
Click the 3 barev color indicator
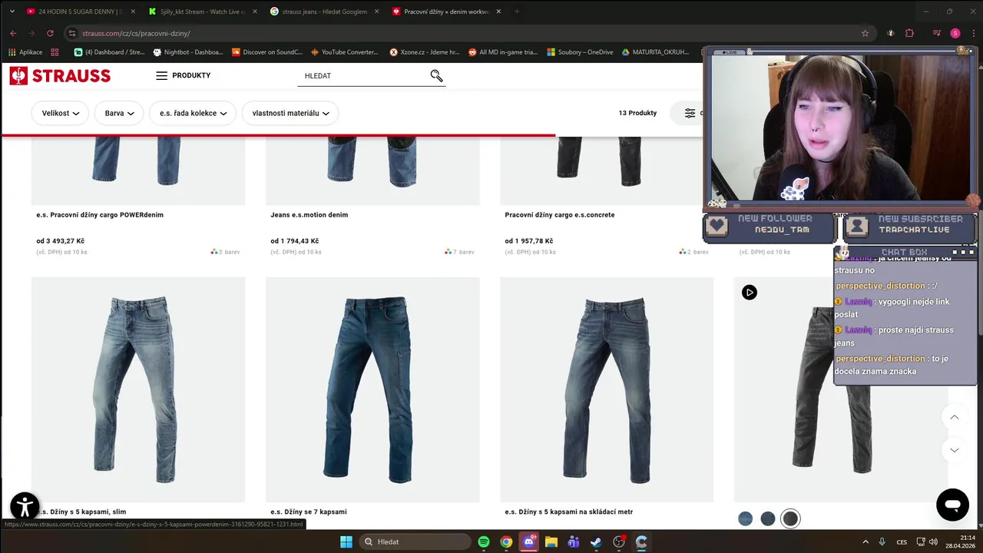(x=225, y=252)
